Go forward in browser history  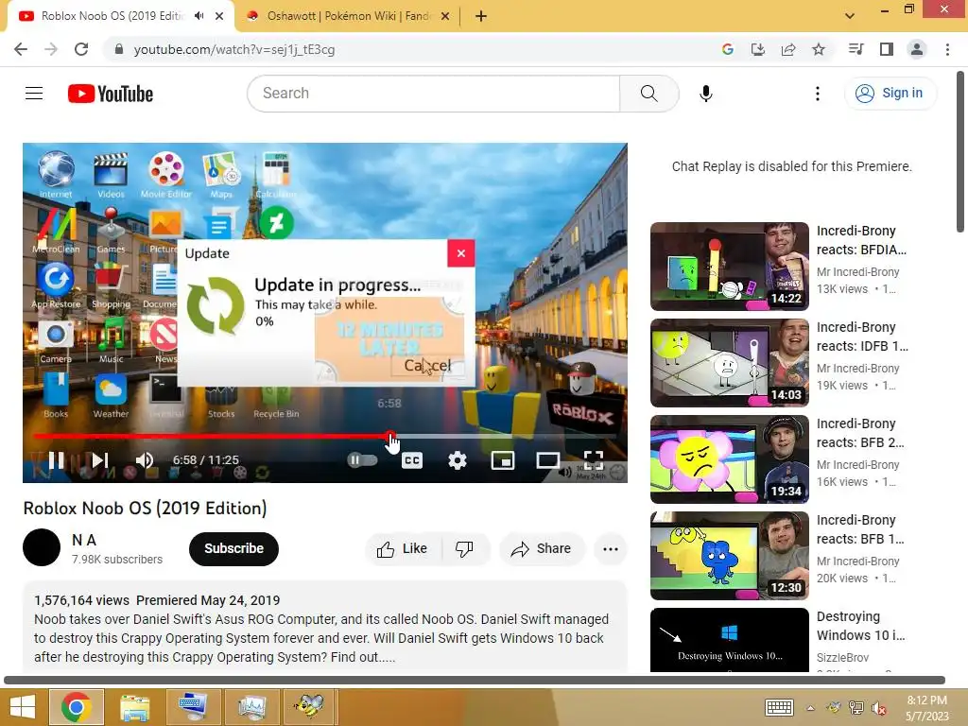click(51, 49)
